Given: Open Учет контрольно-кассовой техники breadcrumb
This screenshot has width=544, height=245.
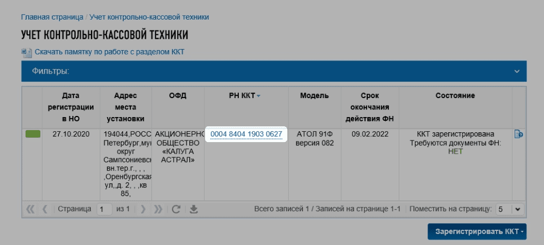Looking at the screenshot, I should click(149, 17).
